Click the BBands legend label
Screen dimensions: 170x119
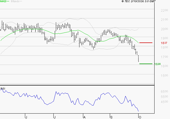[x=15, y=1]
